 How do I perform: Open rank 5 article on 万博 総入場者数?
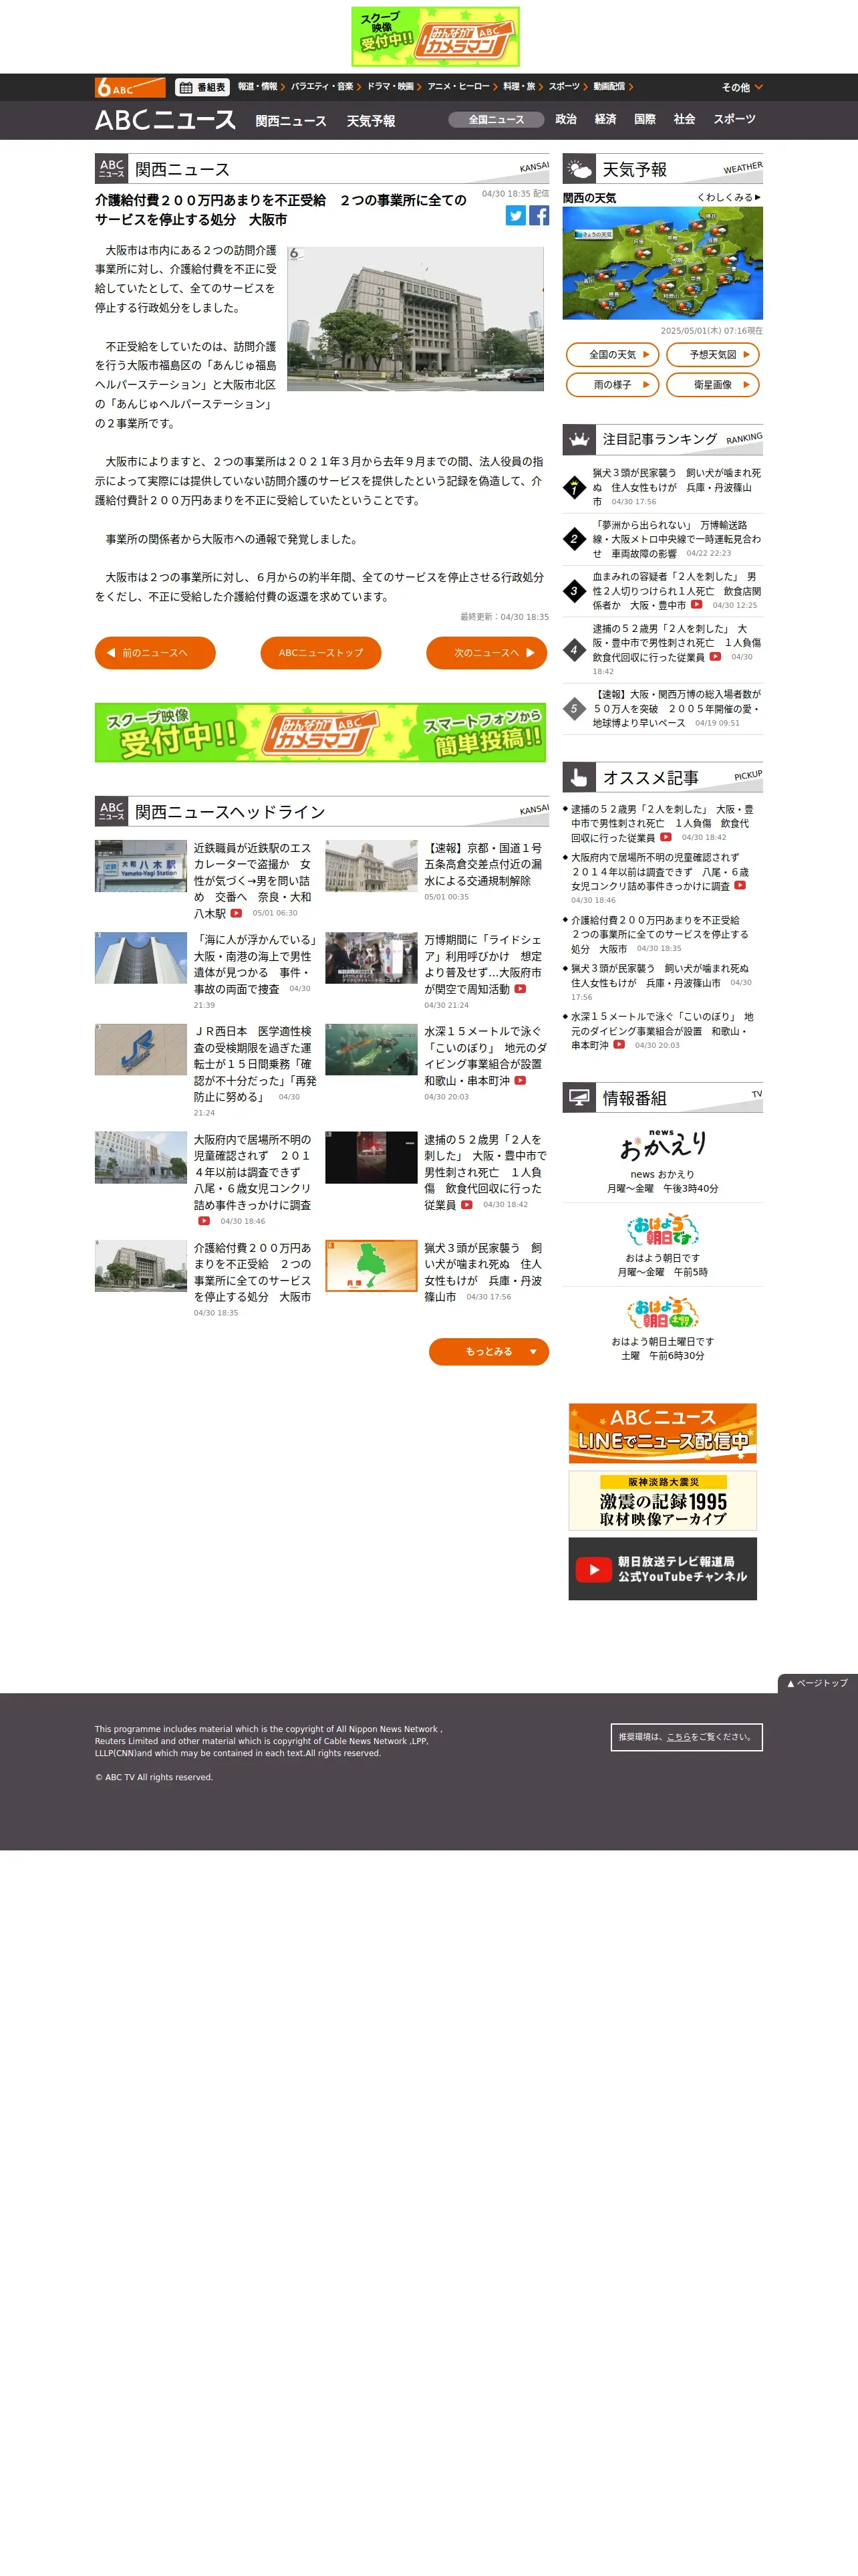coord(676,708)
